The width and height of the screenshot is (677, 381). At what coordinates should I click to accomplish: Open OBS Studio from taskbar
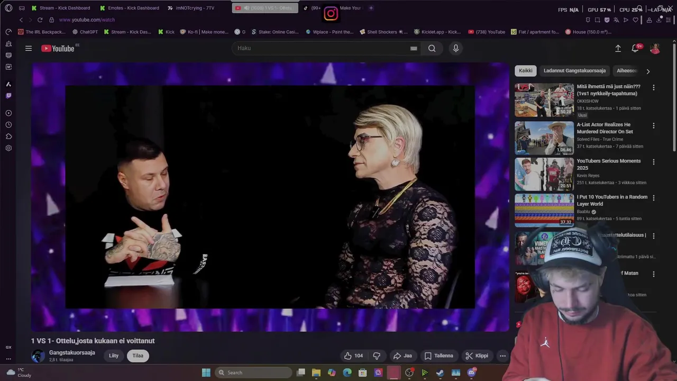(x=409, y=373)
